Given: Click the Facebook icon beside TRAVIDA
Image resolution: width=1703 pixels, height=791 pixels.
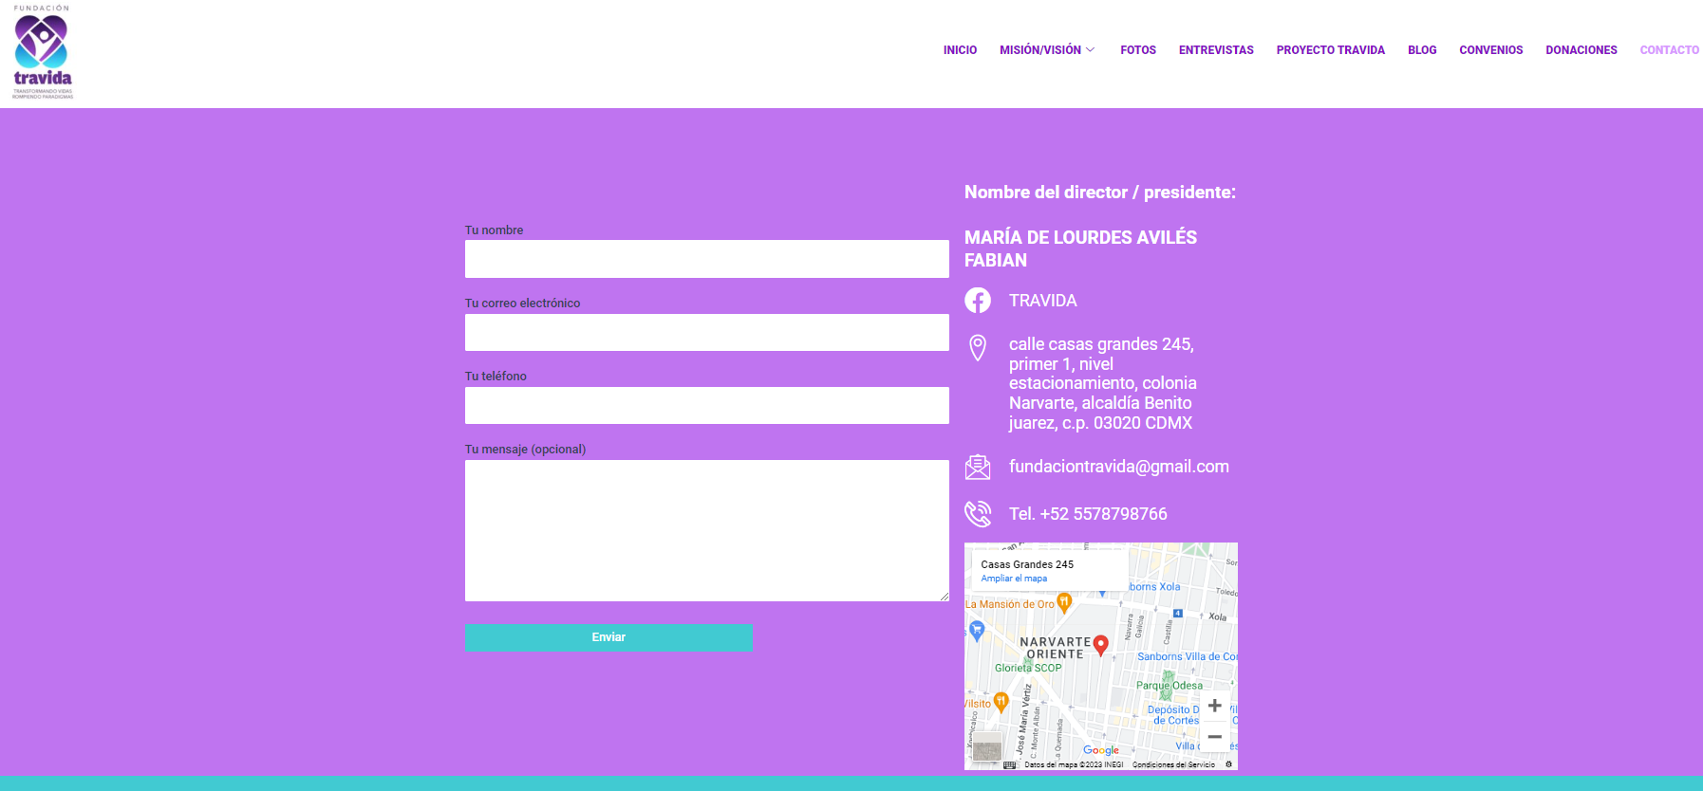Looking at the screenshot, I should [x=978, y=301].
